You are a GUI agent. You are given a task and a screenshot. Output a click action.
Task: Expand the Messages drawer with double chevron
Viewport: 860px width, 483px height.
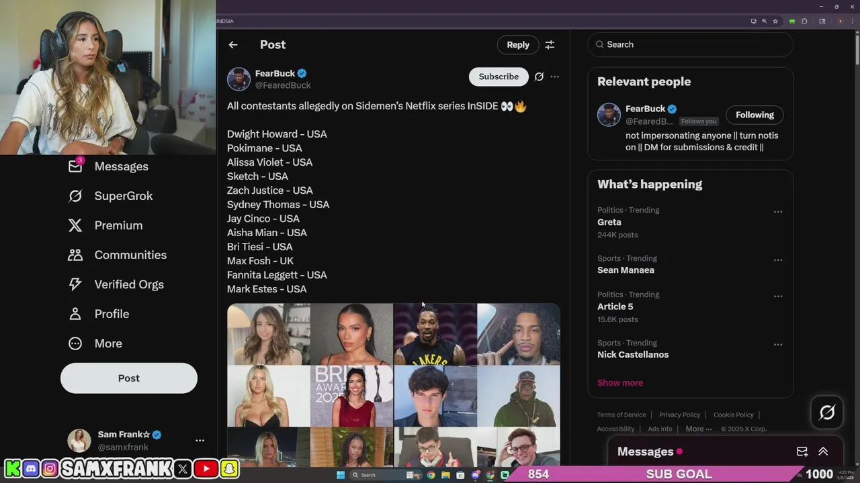point(823,451)
